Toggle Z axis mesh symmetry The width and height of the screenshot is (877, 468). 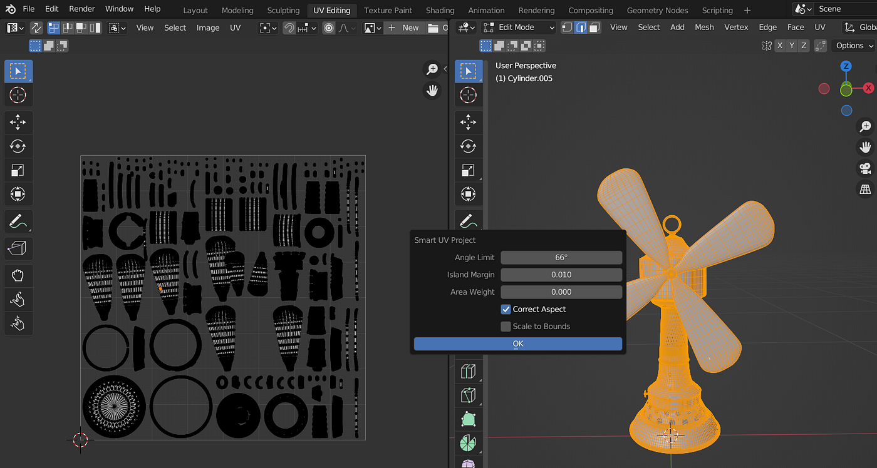coord(804,46)
